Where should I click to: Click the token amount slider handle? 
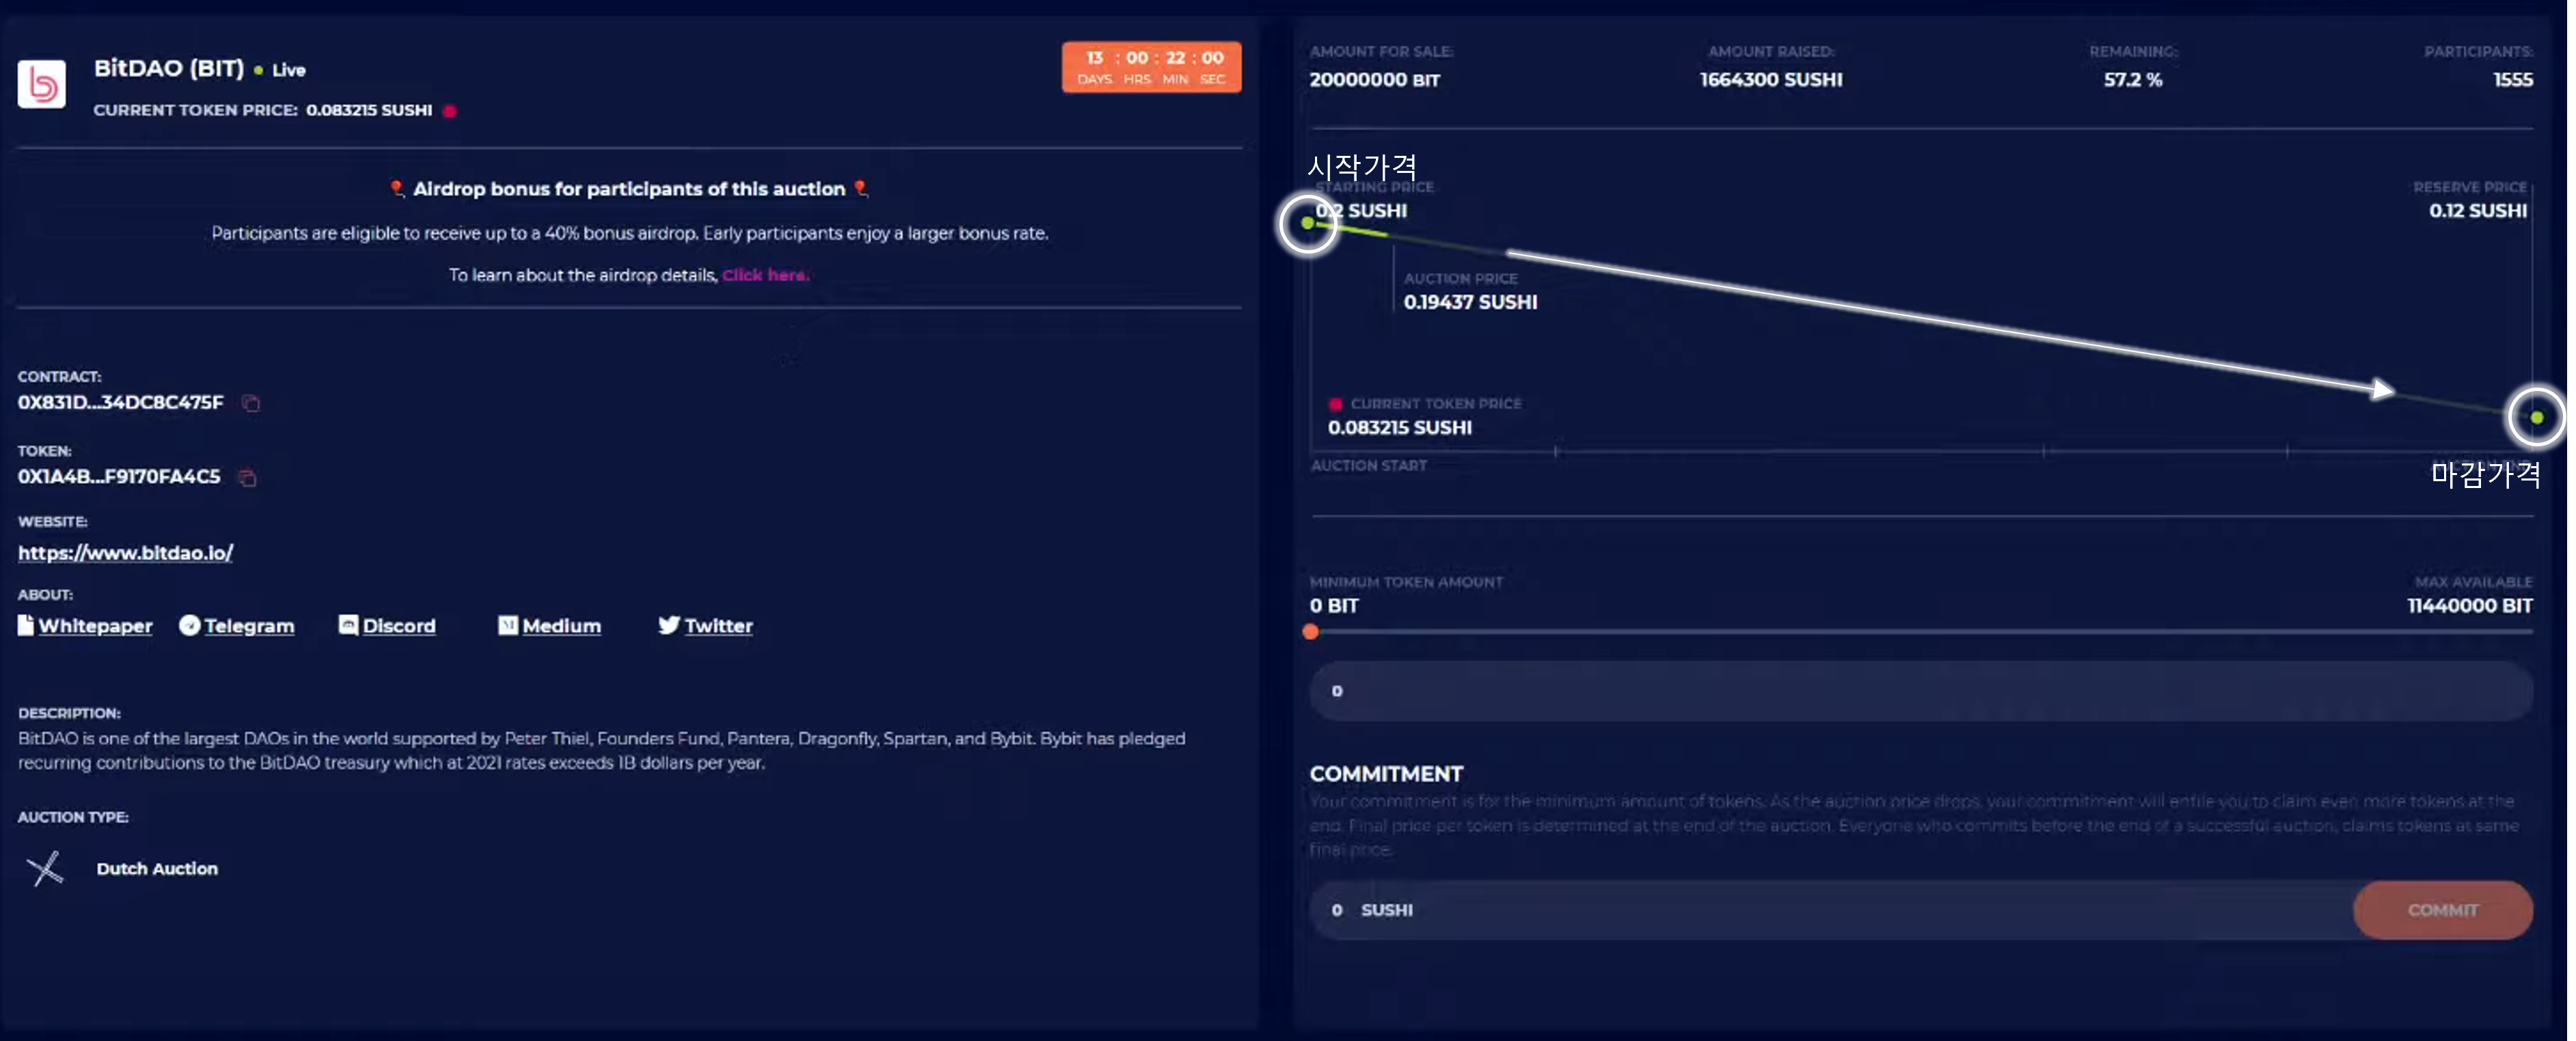tap(1310, 632)
